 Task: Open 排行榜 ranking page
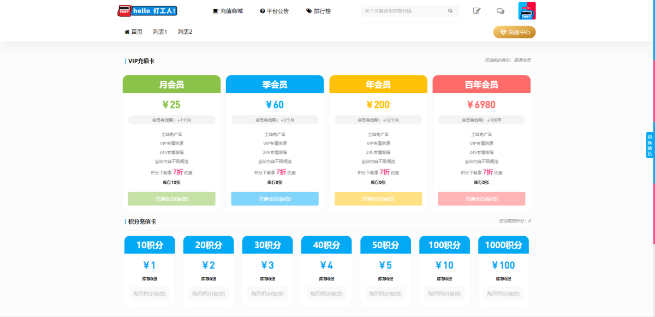tap(318, 11)
